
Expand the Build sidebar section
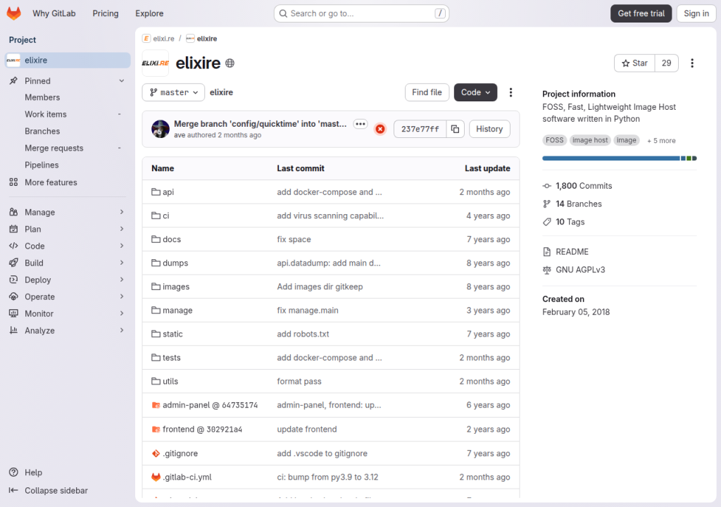pyautogui.click(x=67, y=263)
